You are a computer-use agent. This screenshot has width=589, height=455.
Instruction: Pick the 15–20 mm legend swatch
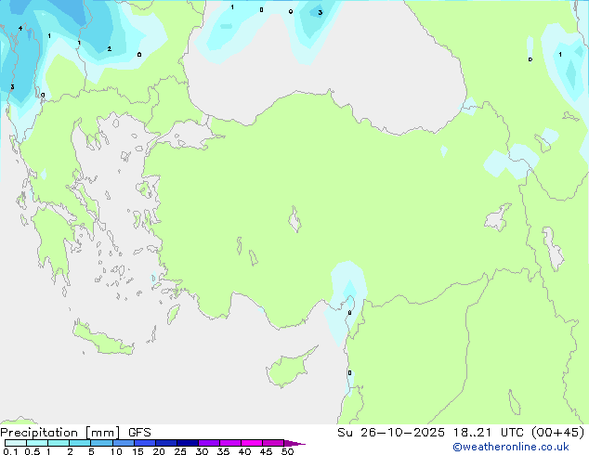(144, 443)
